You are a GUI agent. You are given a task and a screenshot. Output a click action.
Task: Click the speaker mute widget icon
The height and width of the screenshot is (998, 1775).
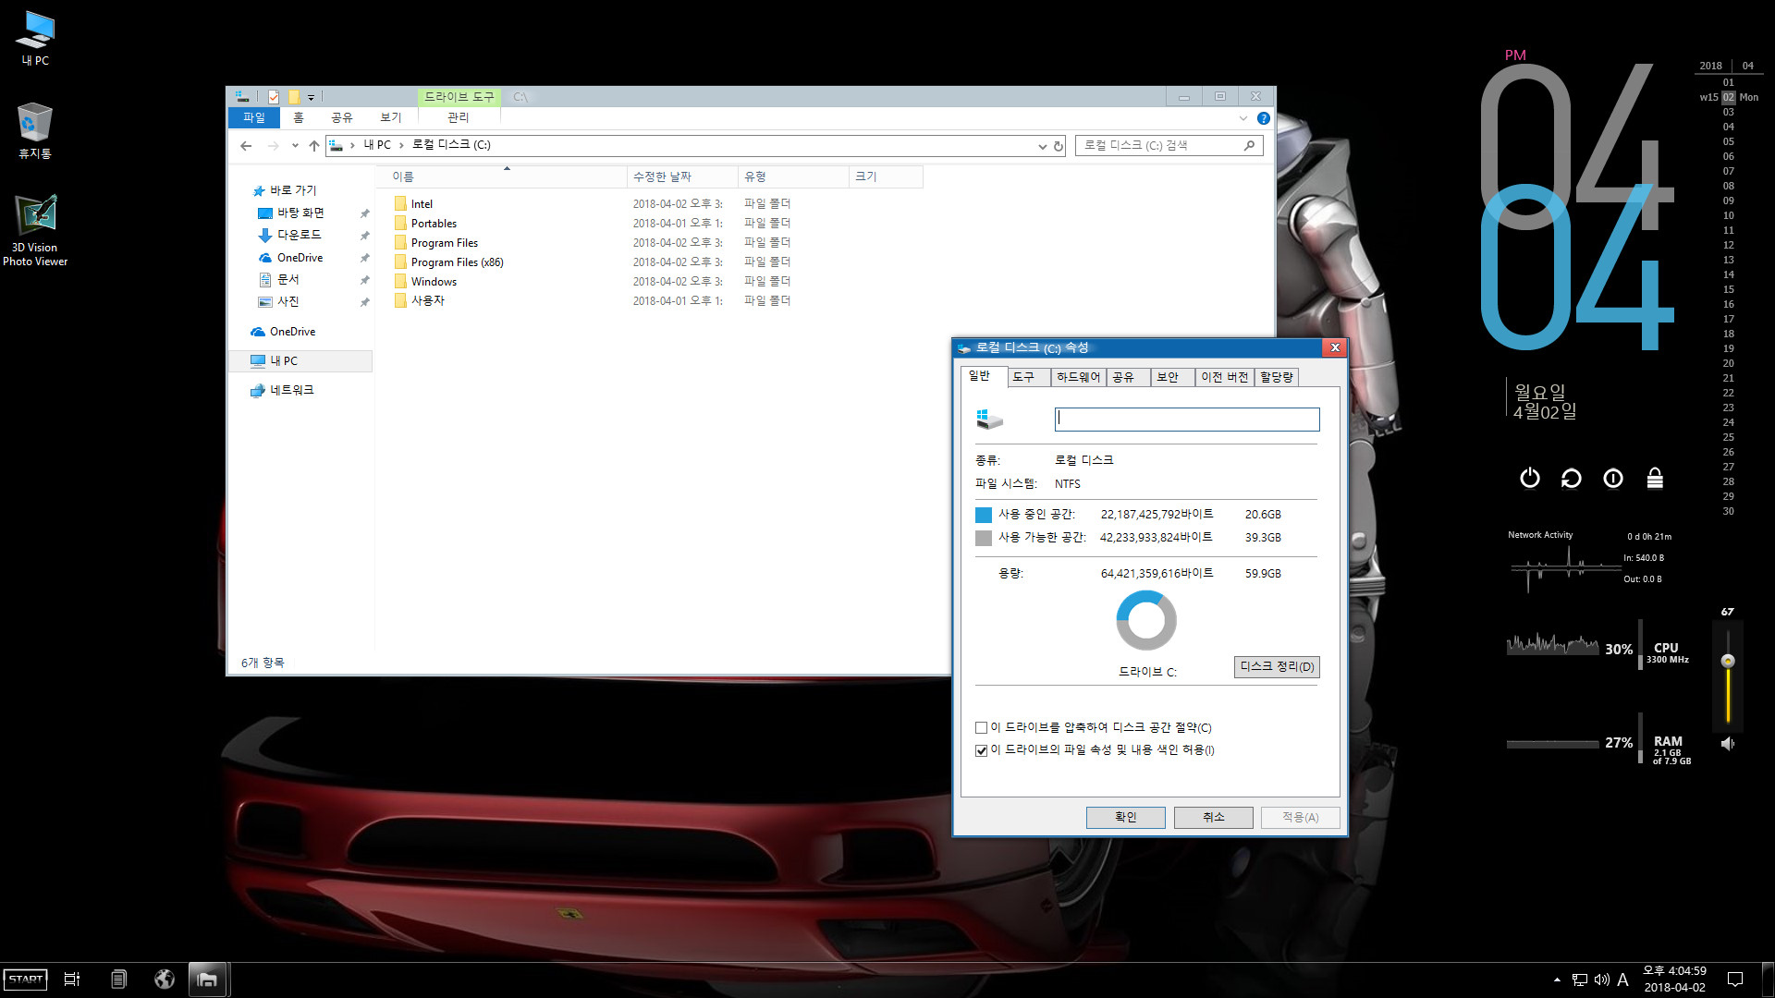tap(1727, 743)
